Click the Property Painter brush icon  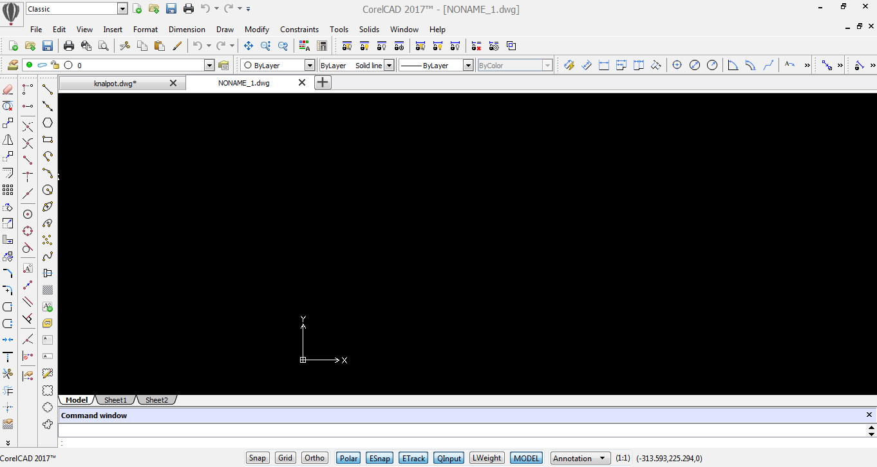point(177,46)
